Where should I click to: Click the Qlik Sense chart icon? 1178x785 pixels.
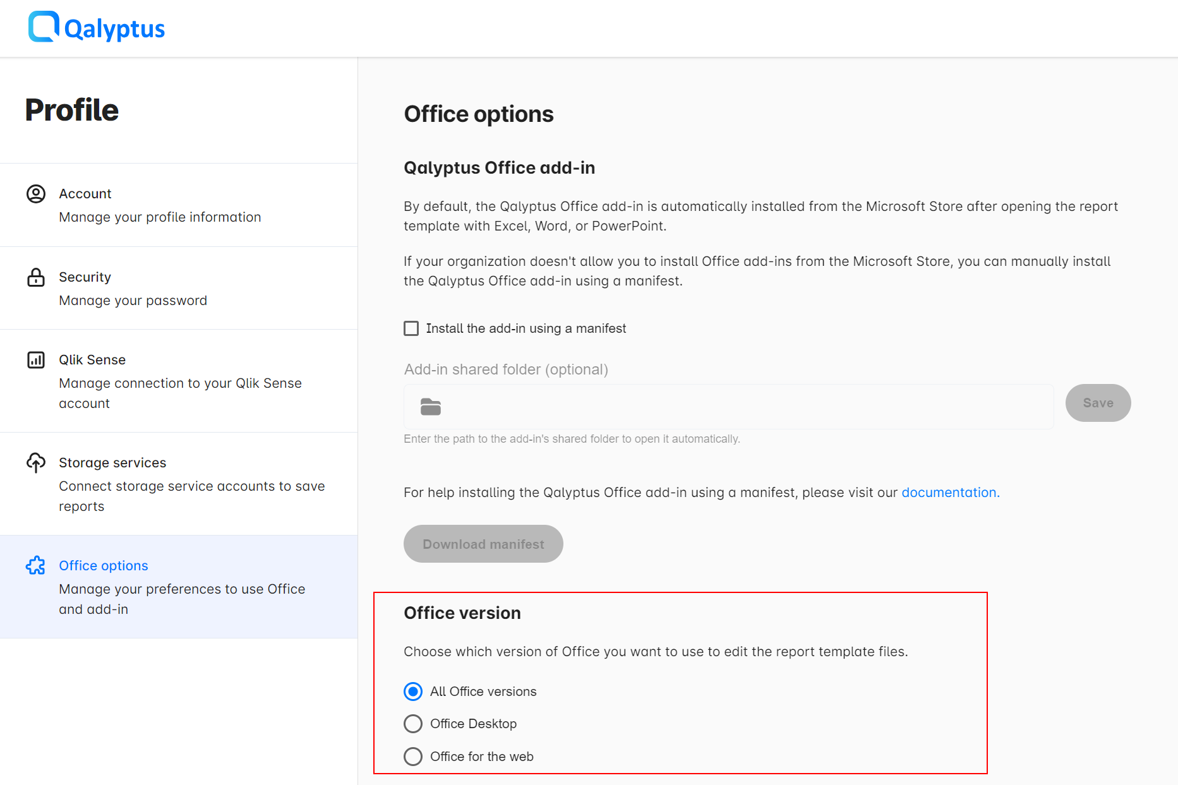[x=36, y=360]
